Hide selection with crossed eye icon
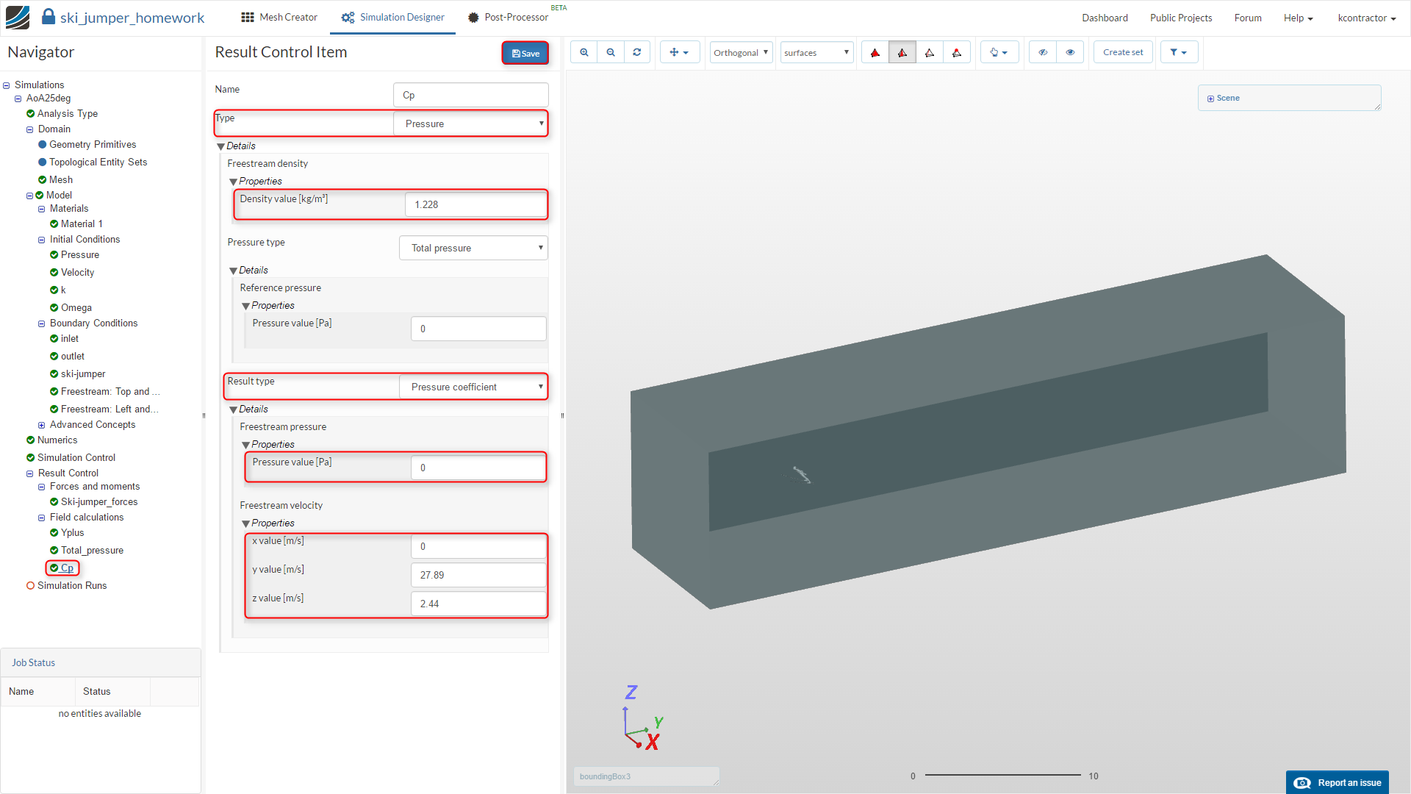This screenshot has height=794, width=1411. click(1043, 52)
